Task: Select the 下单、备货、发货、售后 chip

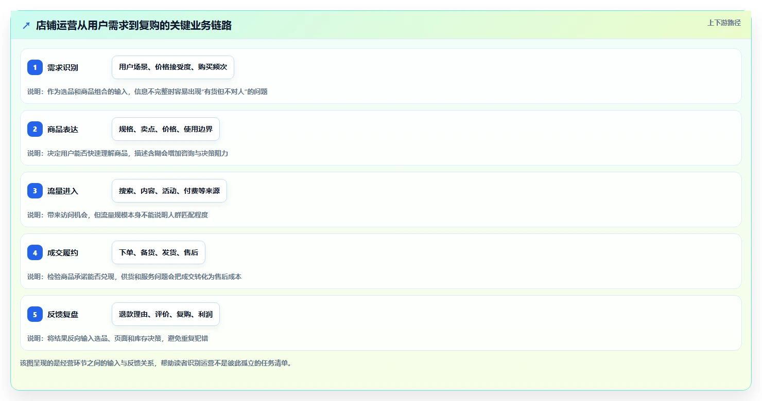Action: 159,252
